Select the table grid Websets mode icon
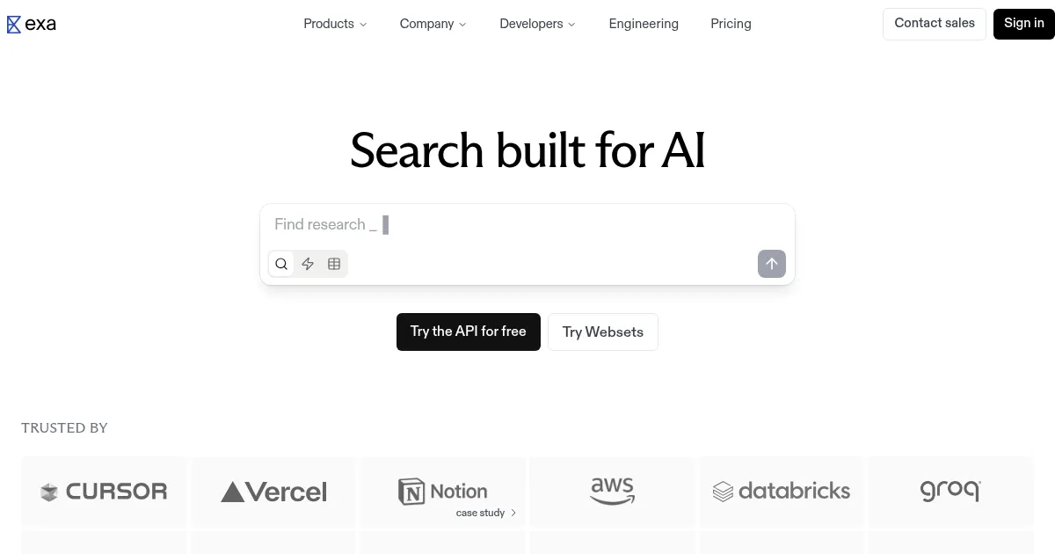1055x554 pixels. (x=334, y=264)
